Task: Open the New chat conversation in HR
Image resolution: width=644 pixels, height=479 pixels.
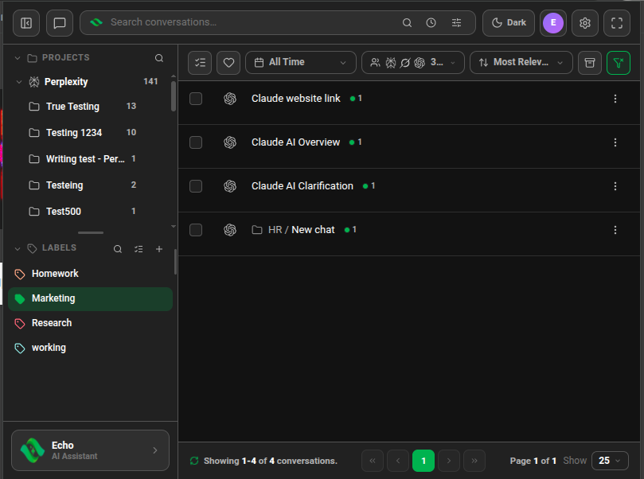Action: tap(313, 230)
